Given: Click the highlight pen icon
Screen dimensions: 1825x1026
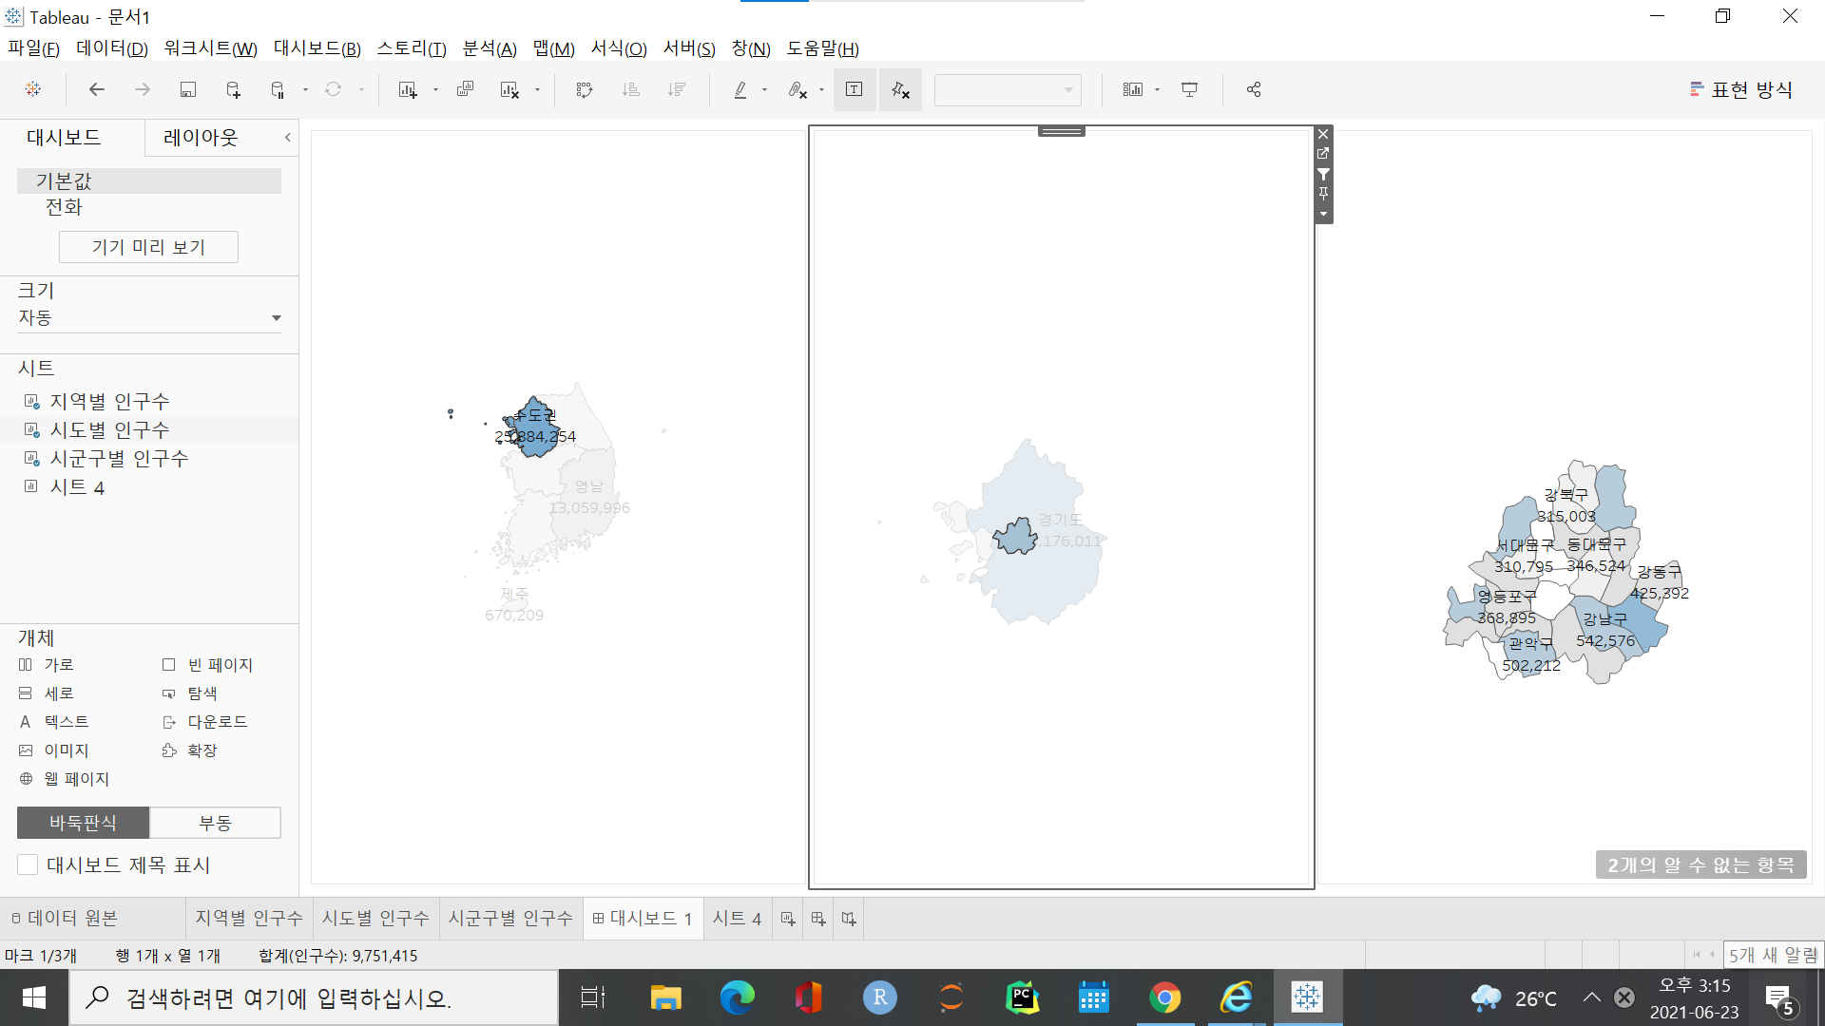Looking at the screenshot, I should pyautogui.click(x=740, y=89).
